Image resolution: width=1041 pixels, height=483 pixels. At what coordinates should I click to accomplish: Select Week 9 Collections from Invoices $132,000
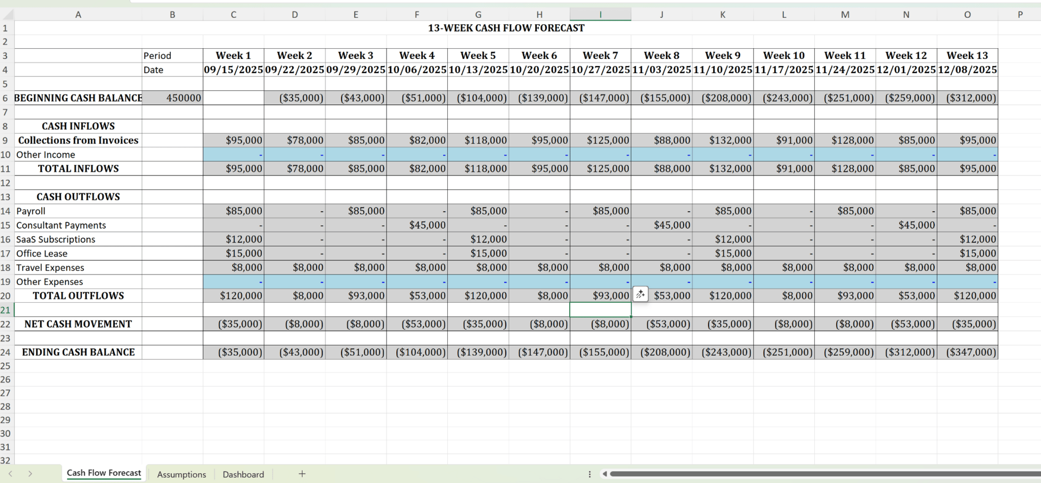tap(723, 140)
